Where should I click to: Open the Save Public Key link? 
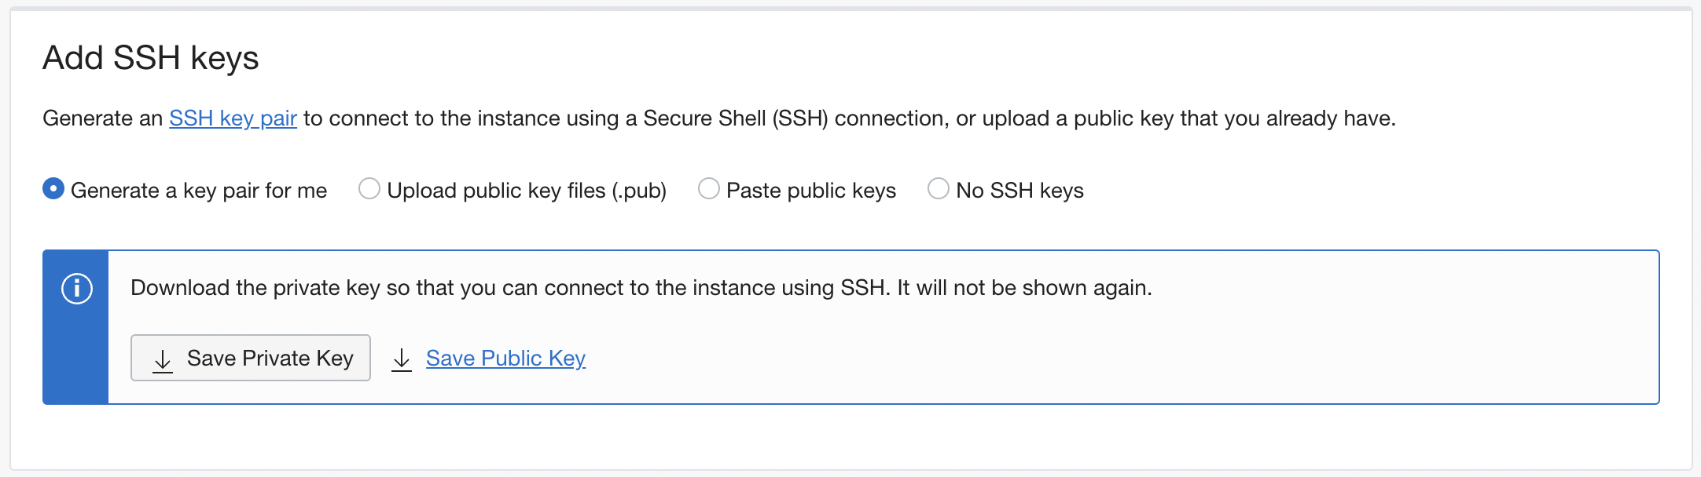[x=505, y=359]
